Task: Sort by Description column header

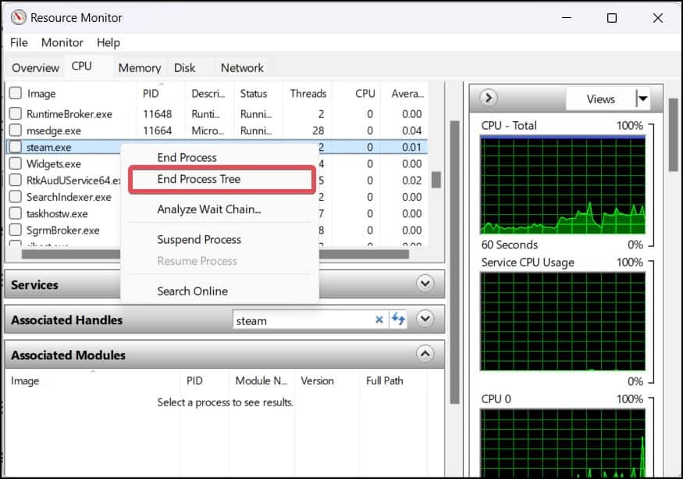Action: tap(208, 93)
